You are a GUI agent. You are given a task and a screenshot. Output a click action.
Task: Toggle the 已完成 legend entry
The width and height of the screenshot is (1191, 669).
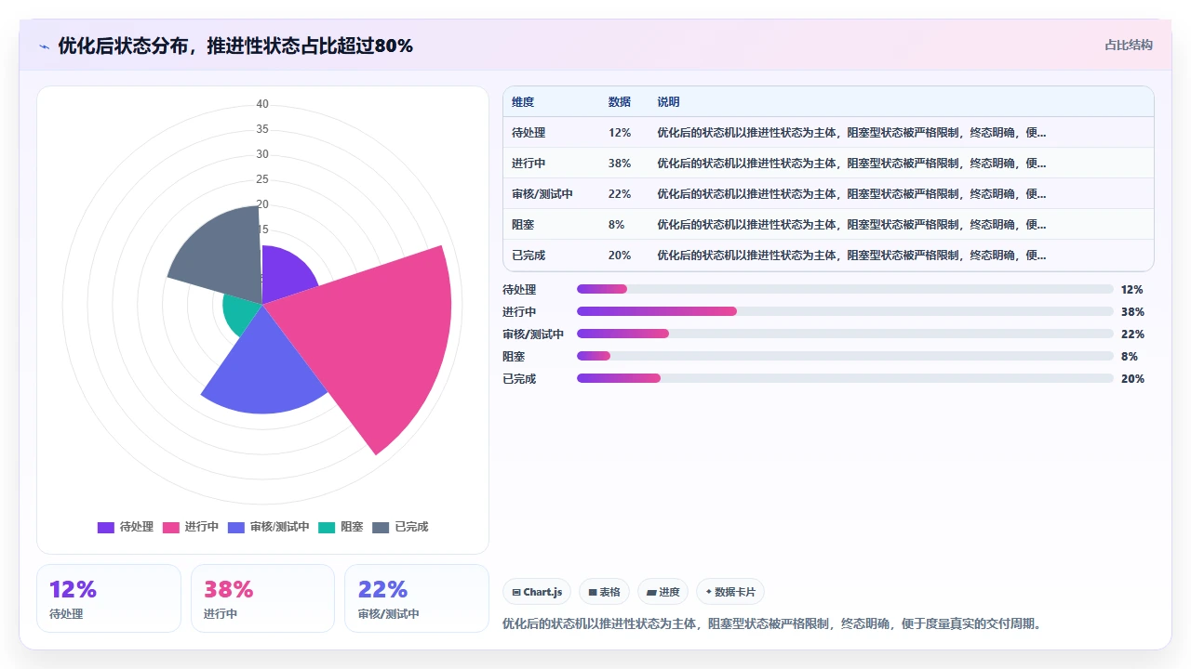click(400, 527)
